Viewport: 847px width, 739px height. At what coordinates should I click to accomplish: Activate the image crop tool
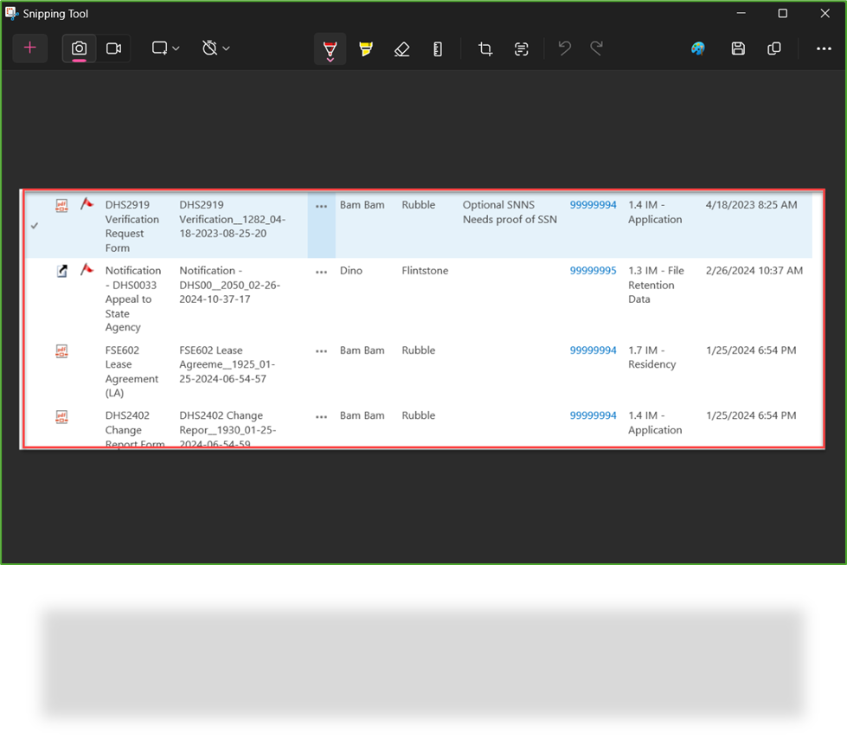tap(485, 48)
